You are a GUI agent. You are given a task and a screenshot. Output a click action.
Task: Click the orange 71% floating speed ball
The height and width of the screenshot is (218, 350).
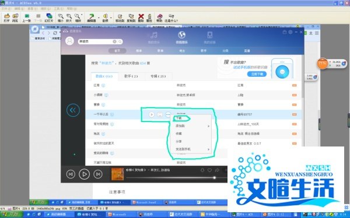(x=322, y=63)
